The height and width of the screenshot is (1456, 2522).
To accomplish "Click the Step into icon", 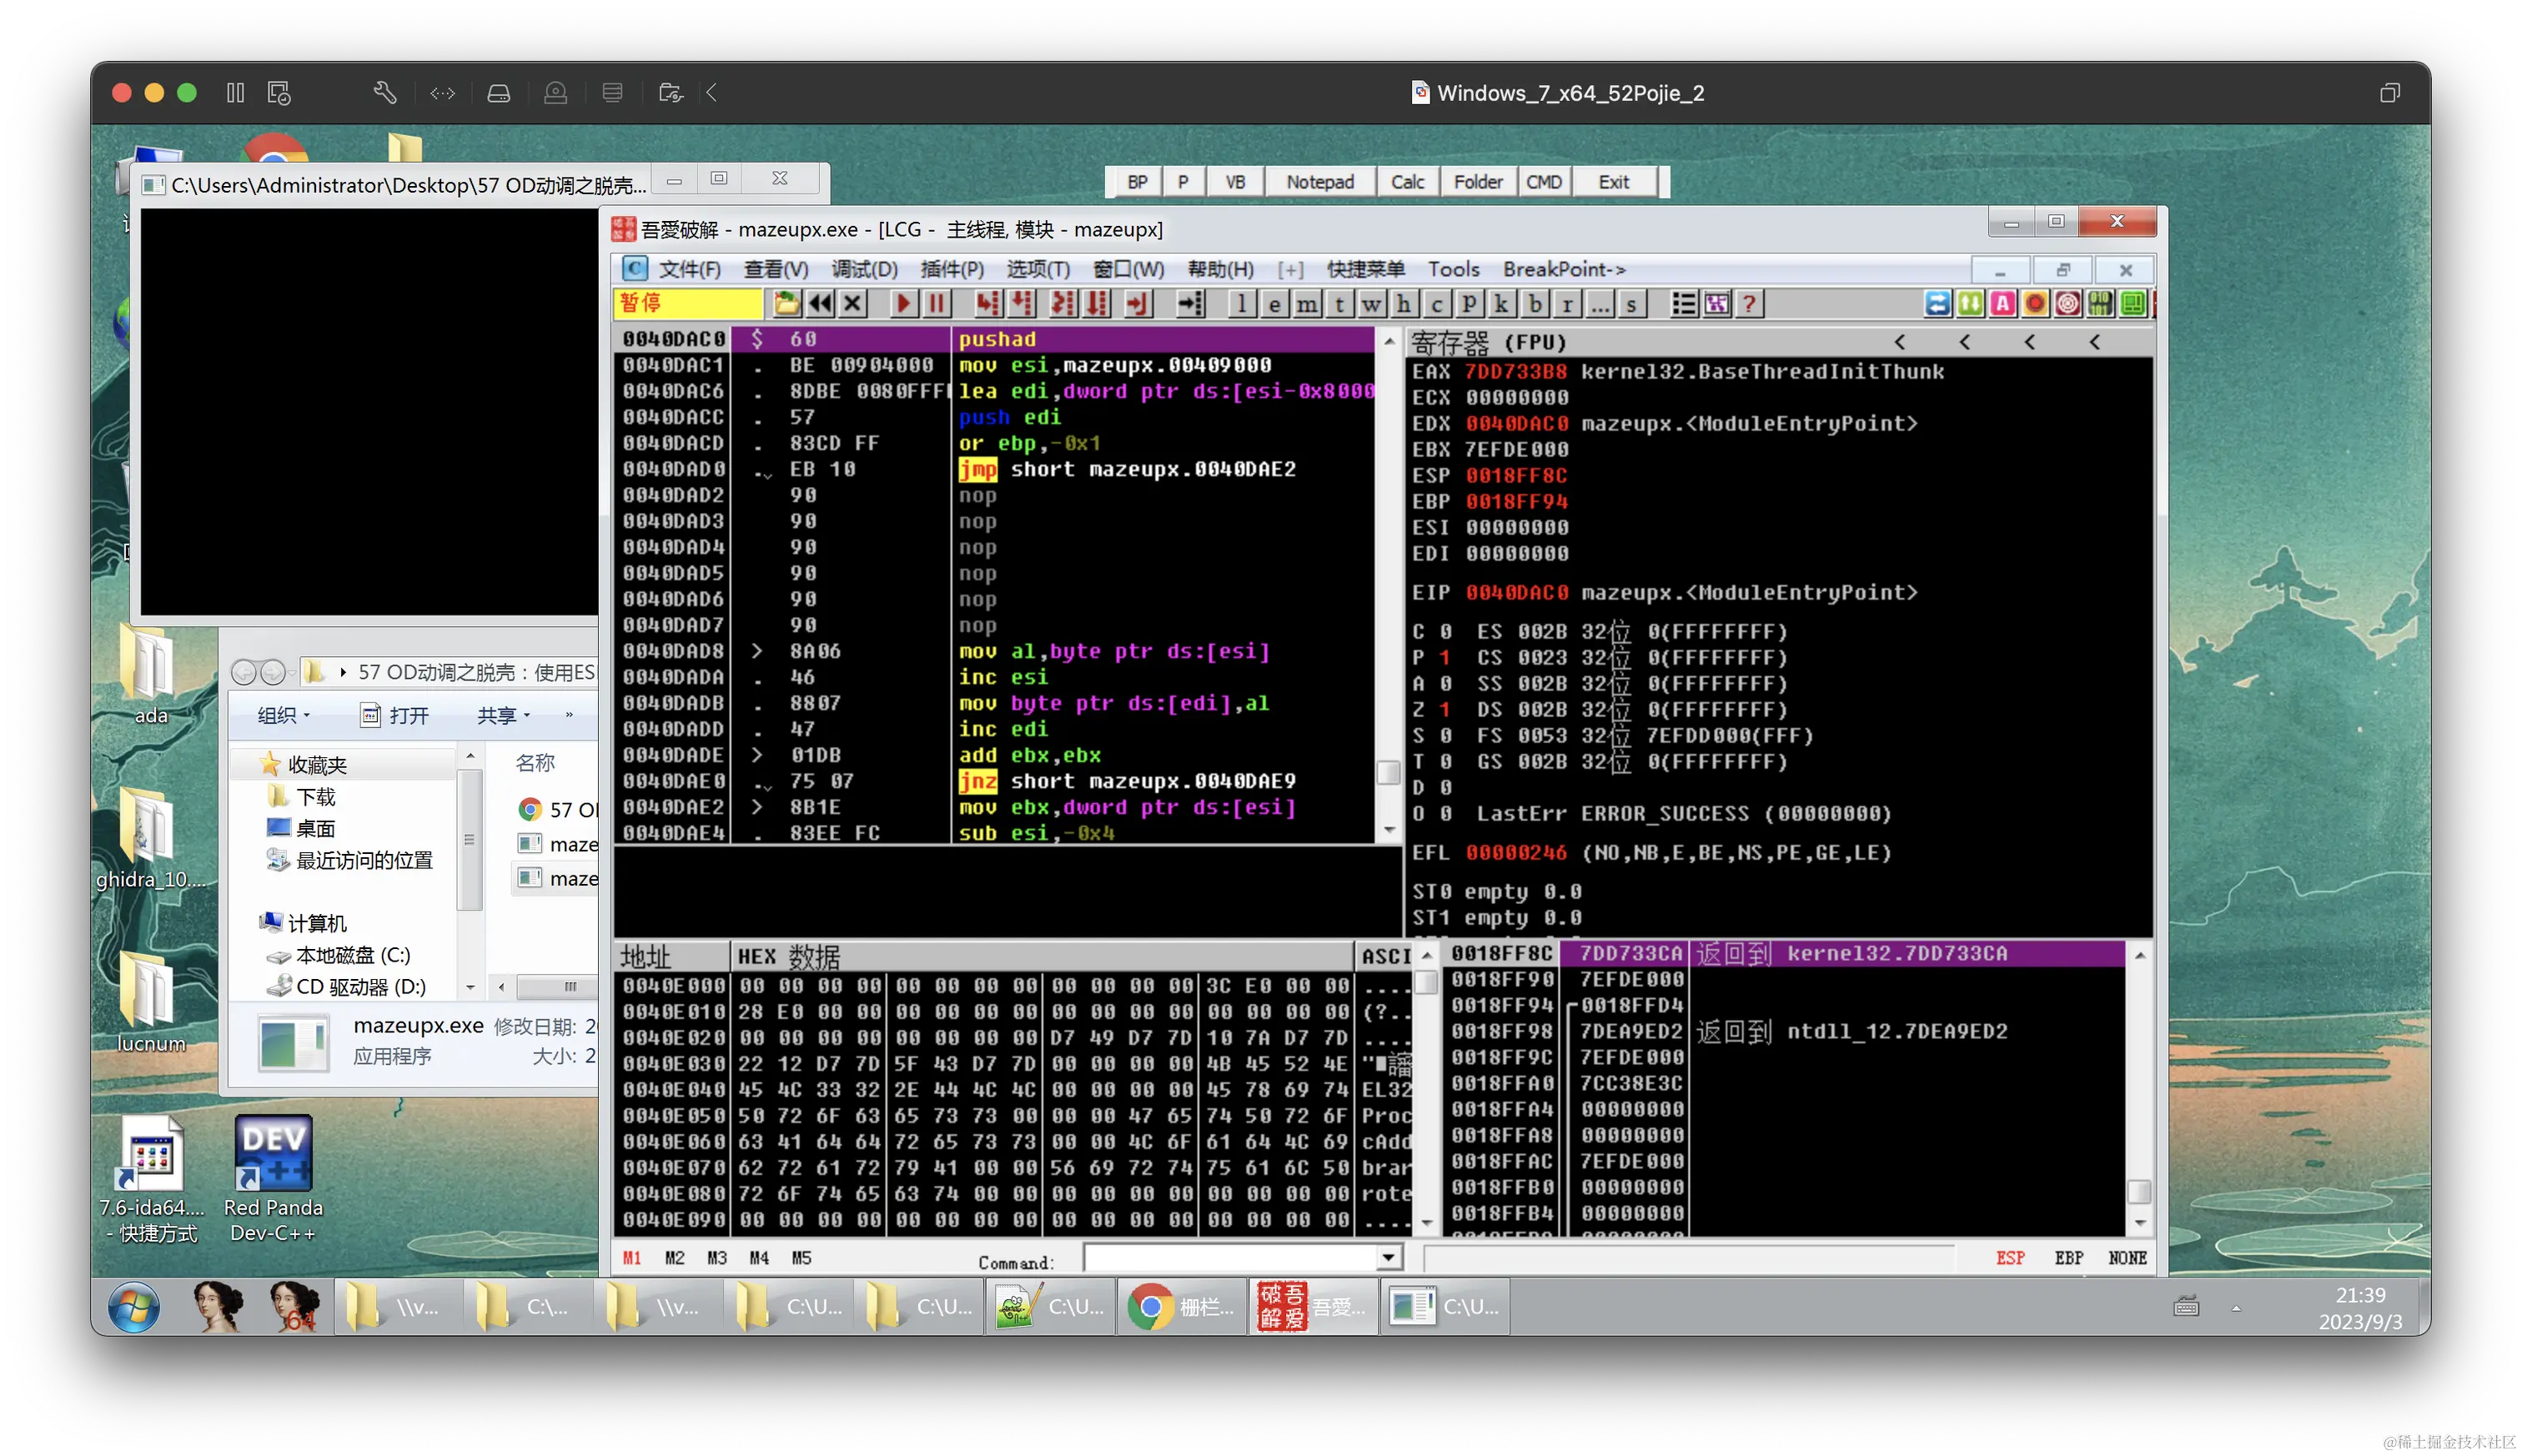I will click(988, 304).
